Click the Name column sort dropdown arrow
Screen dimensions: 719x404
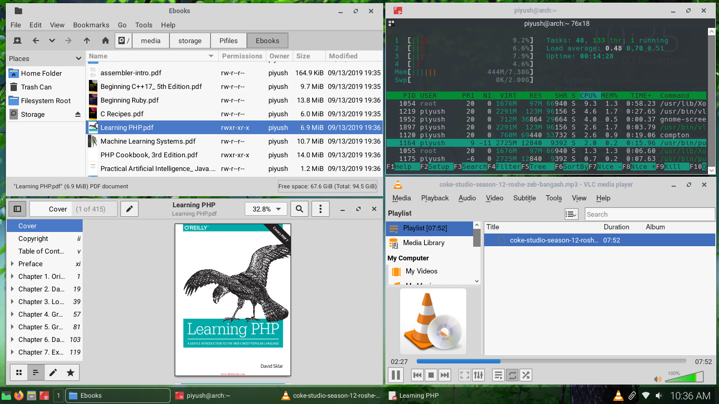tap(211, 56)
